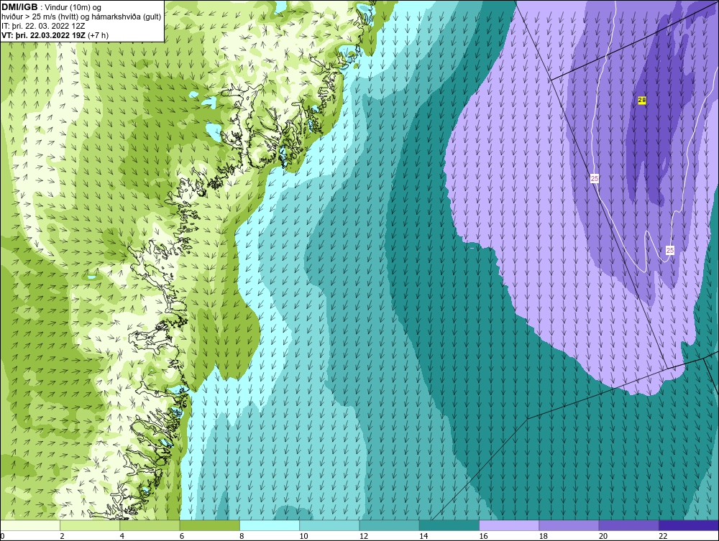Image resolution: width=719 pixels, height=541 pixels.
Task: Click the legend scale number "6"
Action: click(182, 536)
